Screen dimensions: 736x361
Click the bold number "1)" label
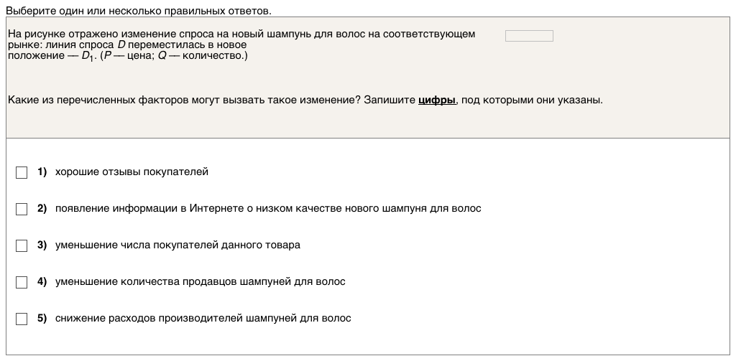pos(42,172)
